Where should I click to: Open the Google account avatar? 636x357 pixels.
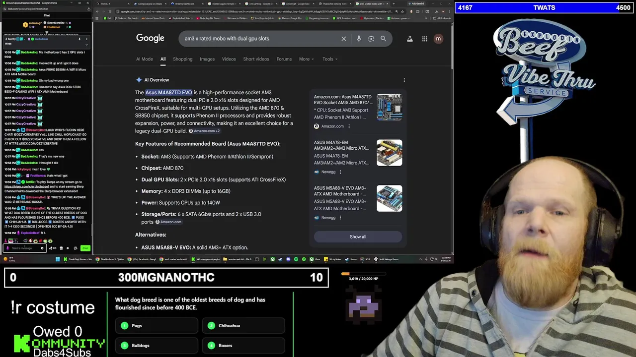tap(438, 39)
